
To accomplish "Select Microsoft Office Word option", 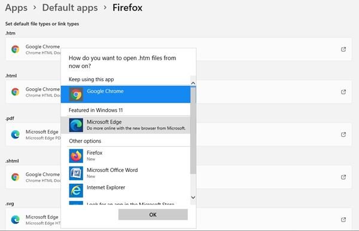I will point(126,173).
